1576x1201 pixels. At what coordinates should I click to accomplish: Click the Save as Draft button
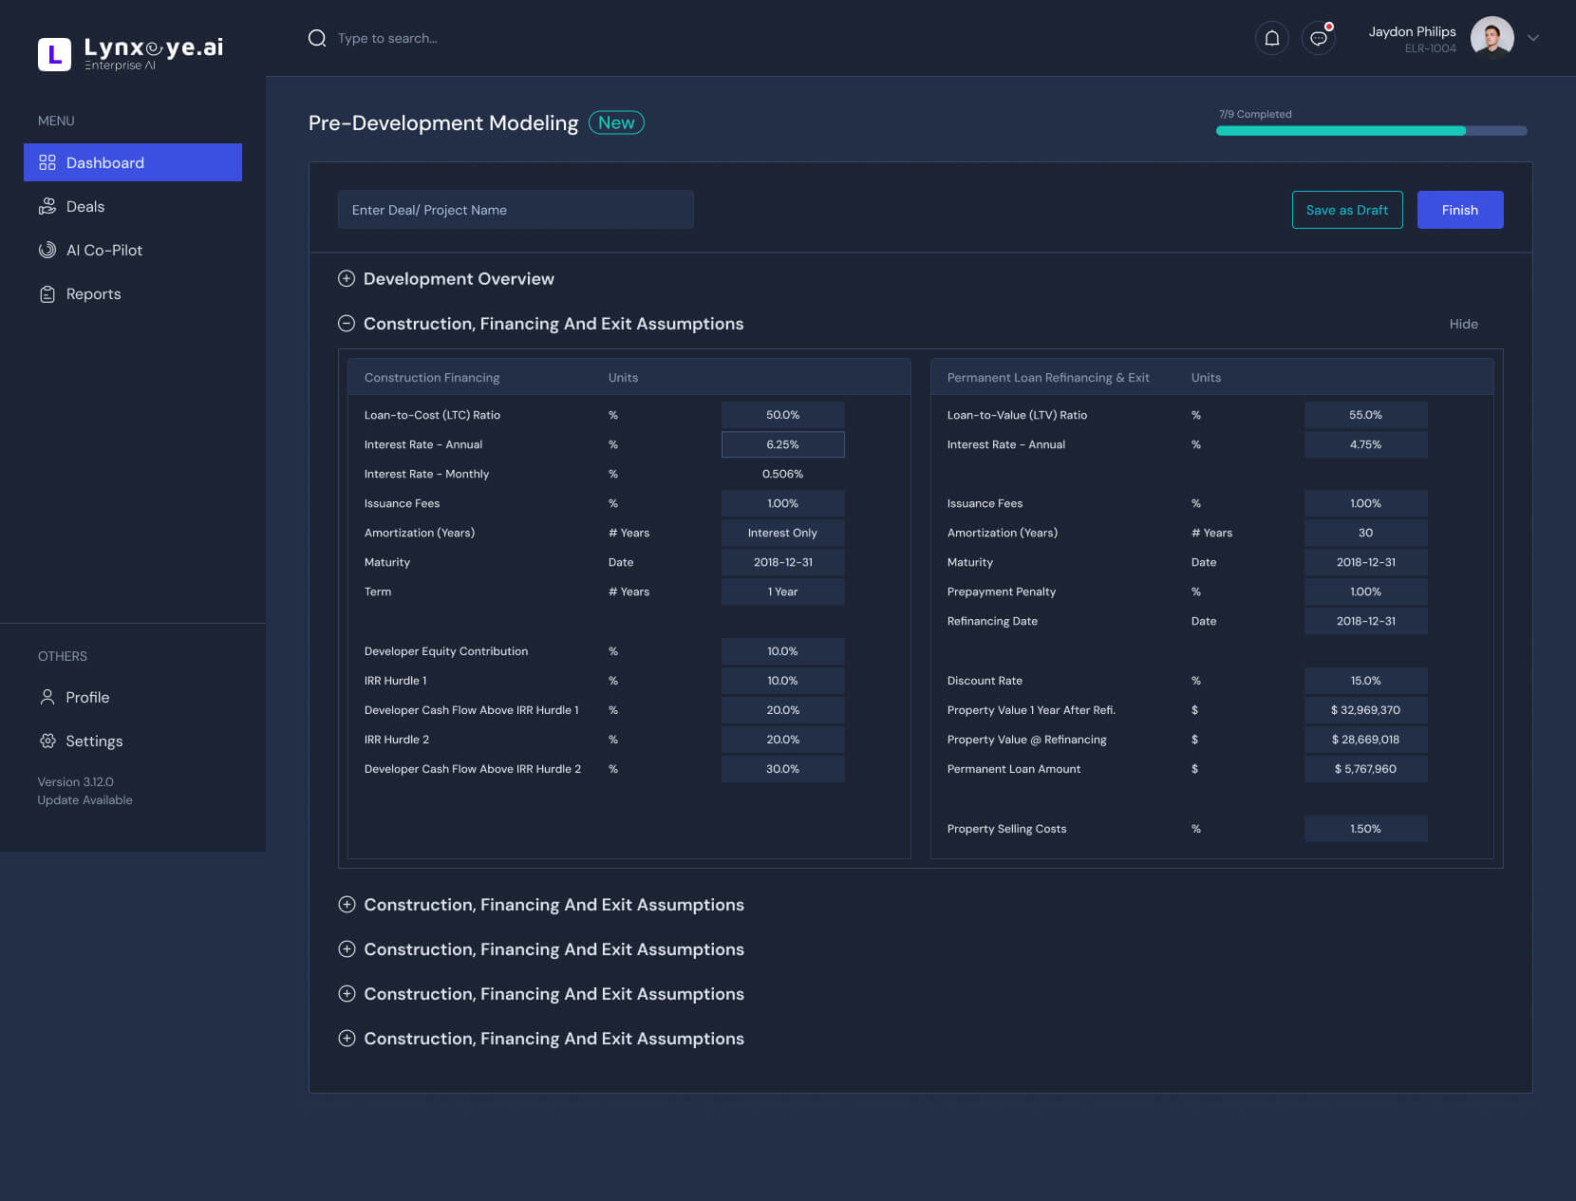tap(1346, 210)
